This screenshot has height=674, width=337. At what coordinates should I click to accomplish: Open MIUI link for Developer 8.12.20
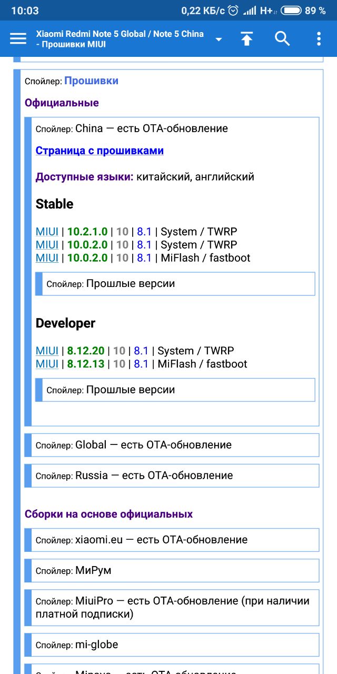pos(47,351)
